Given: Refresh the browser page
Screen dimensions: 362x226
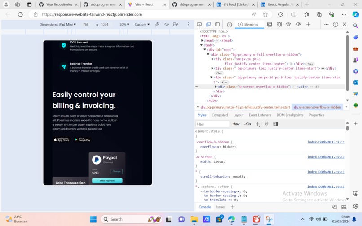Looking at the screenshot, I should [20, 14].
